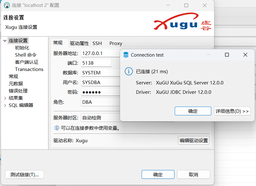
Task: Show 详细信息(D) >> in Connection test
Action: (x=232, y=111)
